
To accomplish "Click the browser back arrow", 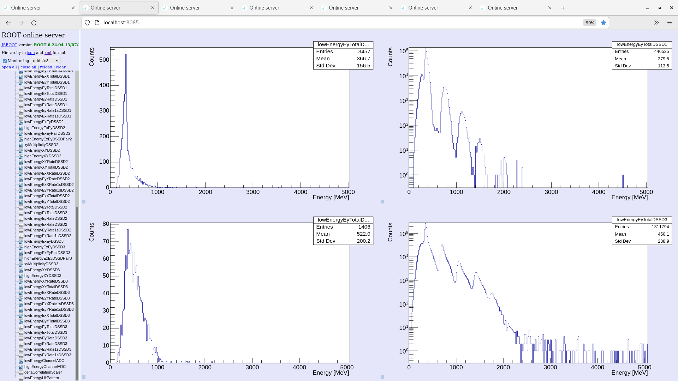I will 8,23.
